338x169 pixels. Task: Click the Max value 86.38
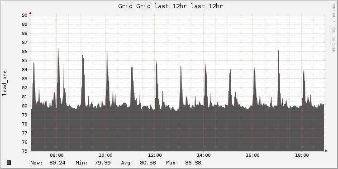coord(193,163)
